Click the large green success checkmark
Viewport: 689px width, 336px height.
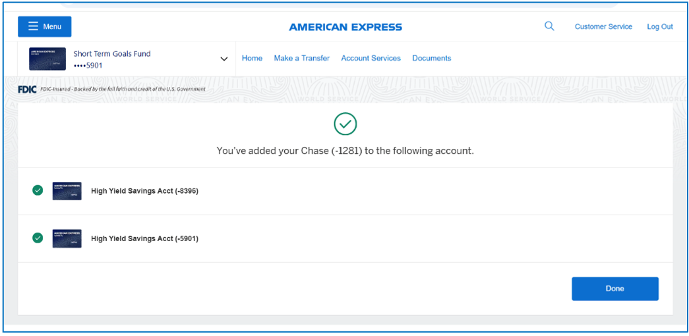(x=345, y=123)
